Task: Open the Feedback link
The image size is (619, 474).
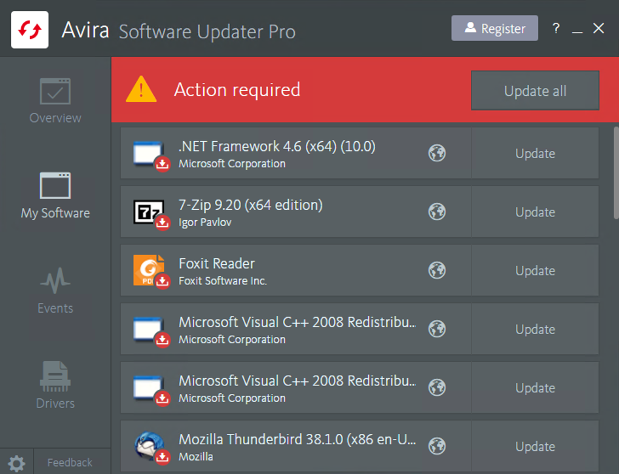Action: [x=70, y=463]
